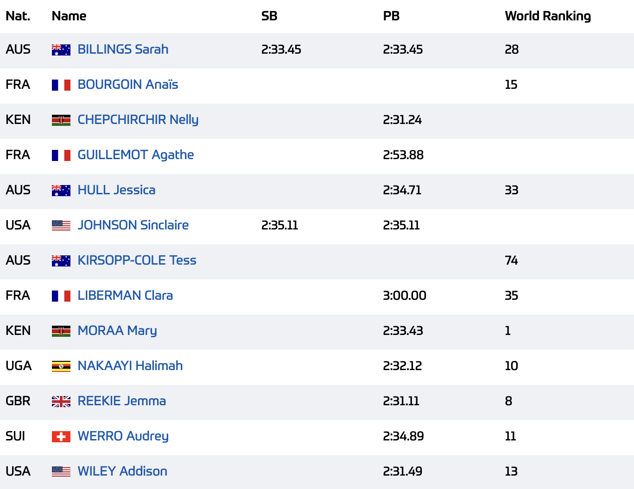Click the Swiss flag beside WERRO Audrey

61,437
